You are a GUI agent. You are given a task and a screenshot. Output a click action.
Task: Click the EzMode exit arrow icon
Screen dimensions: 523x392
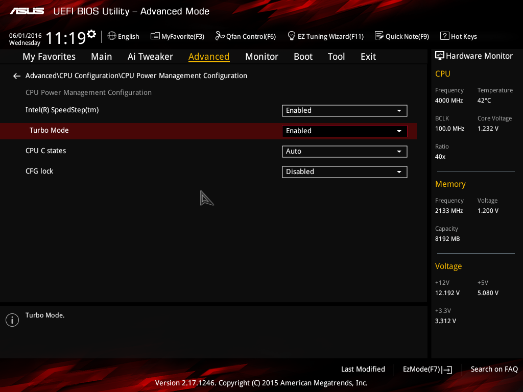[x=447, y=370]
